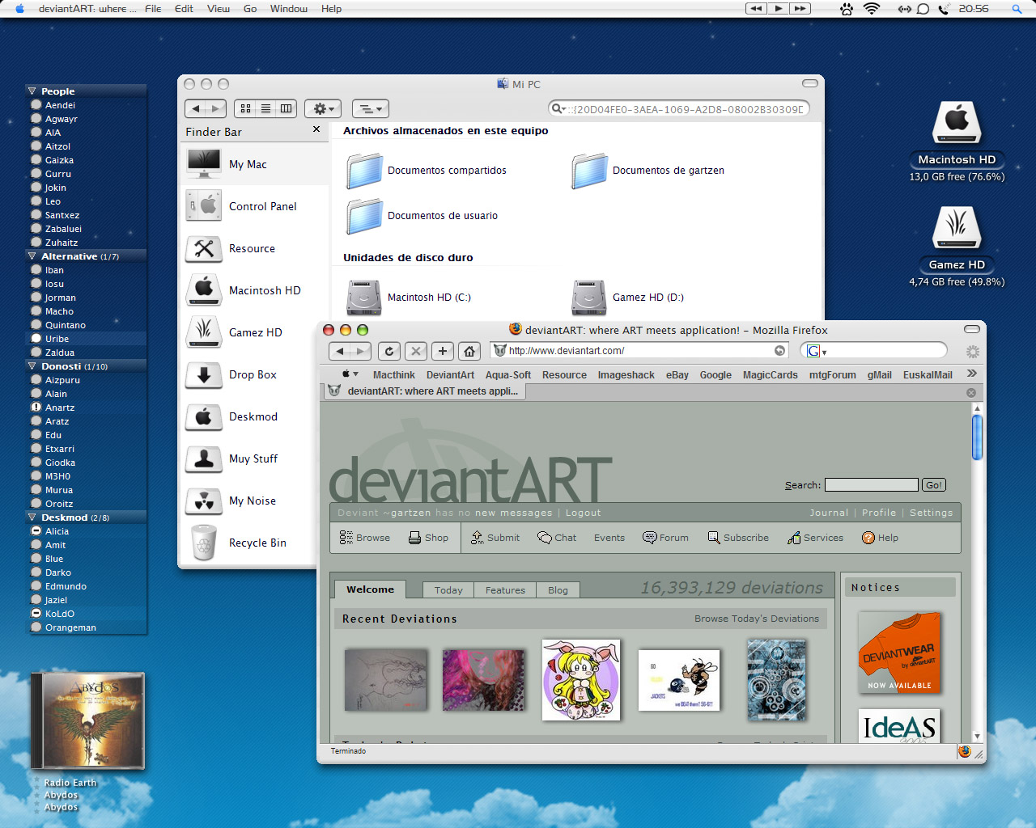Screen dimensions: 1036x828
Task: Open the gear action dropdown in Mi PC
Action: [x=323, y=108]
